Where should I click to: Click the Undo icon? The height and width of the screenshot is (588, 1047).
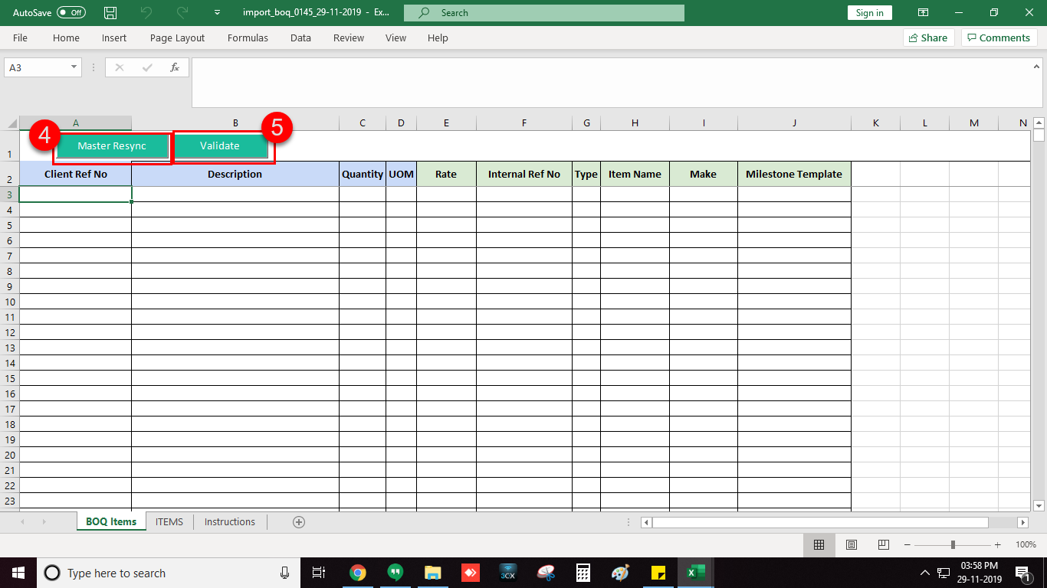tap(146, 12)
